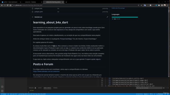Change Spaces indentation setting
Screen dimensions: 170x95
[146, 94]
